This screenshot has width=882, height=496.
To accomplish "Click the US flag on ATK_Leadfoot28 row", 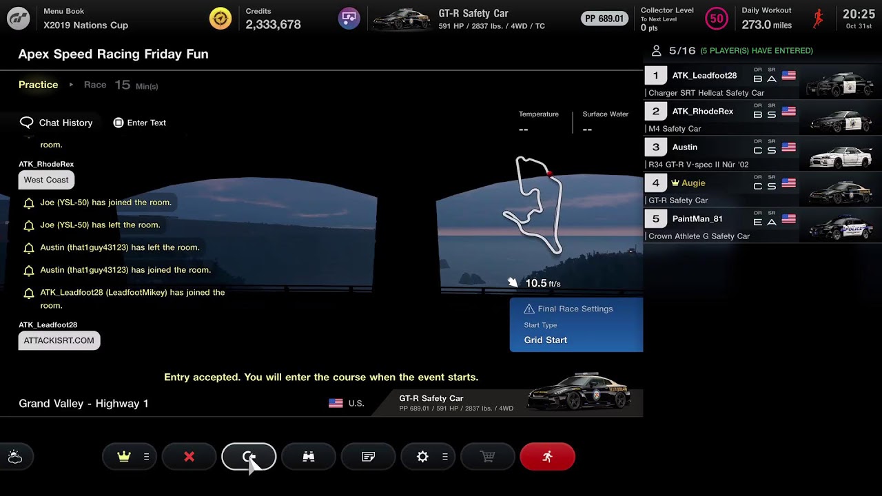I will pos(789,76).
